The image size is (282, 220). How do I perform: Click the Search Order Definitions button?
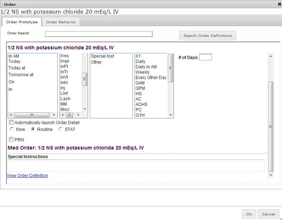(208, 35)
